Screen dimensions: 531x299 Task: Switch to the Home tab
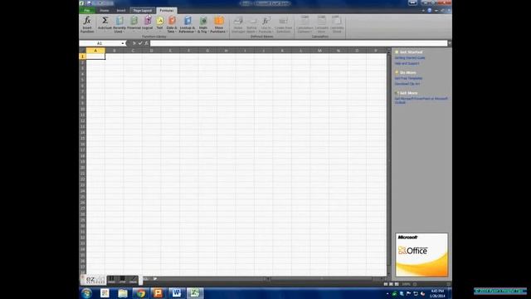click(x=104, y=11)
